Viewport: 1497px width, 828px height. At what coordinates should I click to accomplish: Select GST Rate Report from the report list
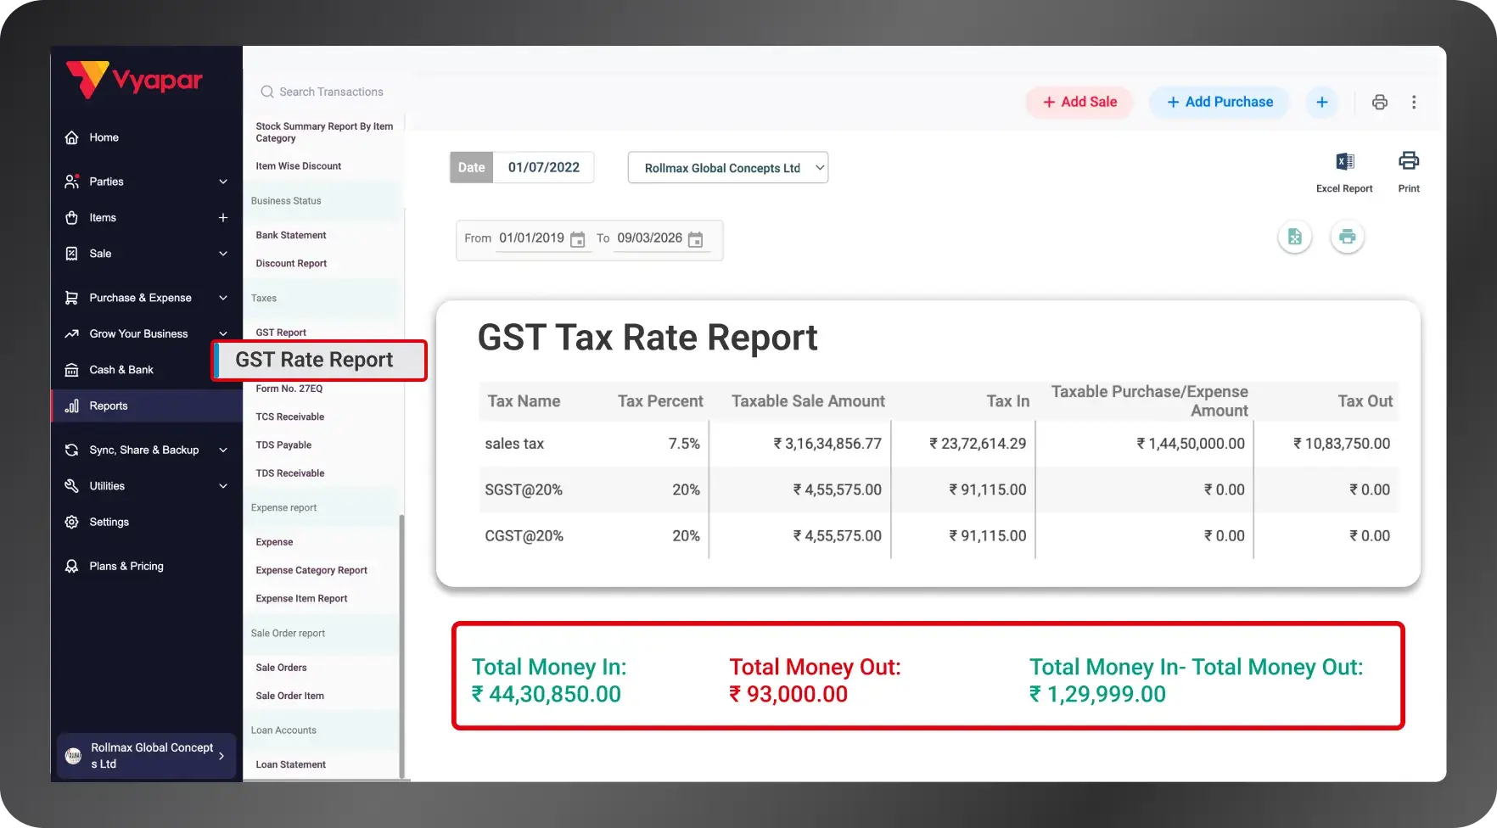(314, 360)
